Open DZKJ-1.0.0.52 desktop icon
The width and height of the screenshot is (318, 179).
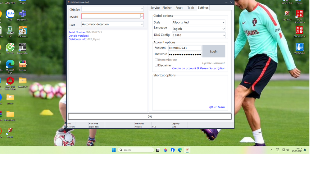click(299, 32)
